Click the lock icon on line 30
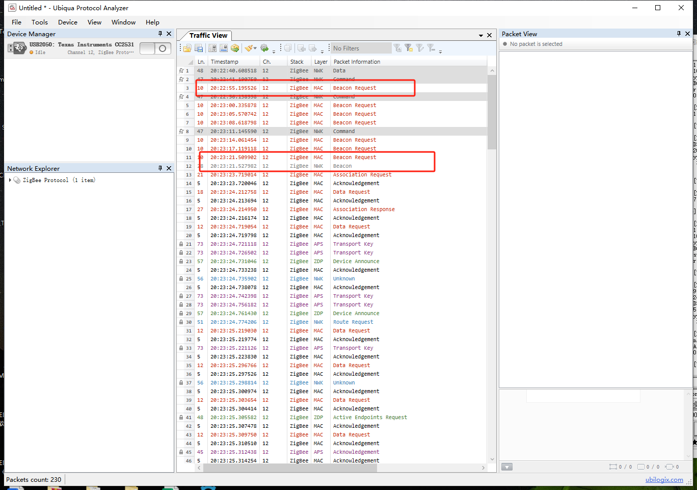The width and height of the screenshot is (697, 490). tap(181, 322)
